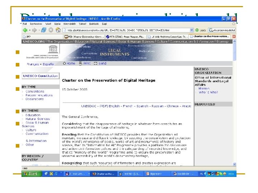This screenshot has height=193, width=258.
Task: Go to the Home page icon in toolbar
Action: click(58, 30)
